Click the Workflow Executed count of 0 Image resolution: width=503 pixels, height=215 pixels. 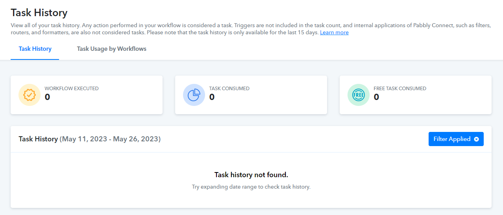tap(47, 97)
